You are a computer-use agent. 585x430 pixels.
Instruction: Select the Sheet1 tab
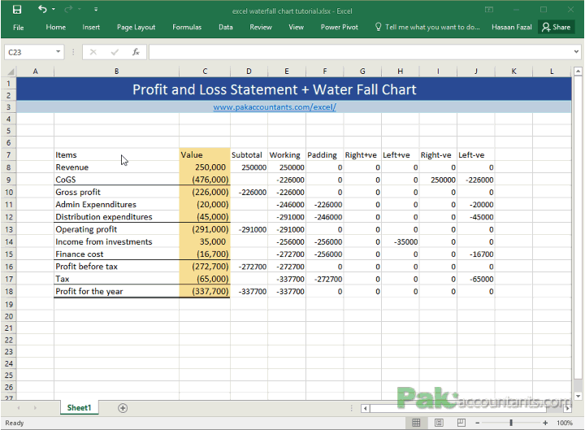pos(79,407)
